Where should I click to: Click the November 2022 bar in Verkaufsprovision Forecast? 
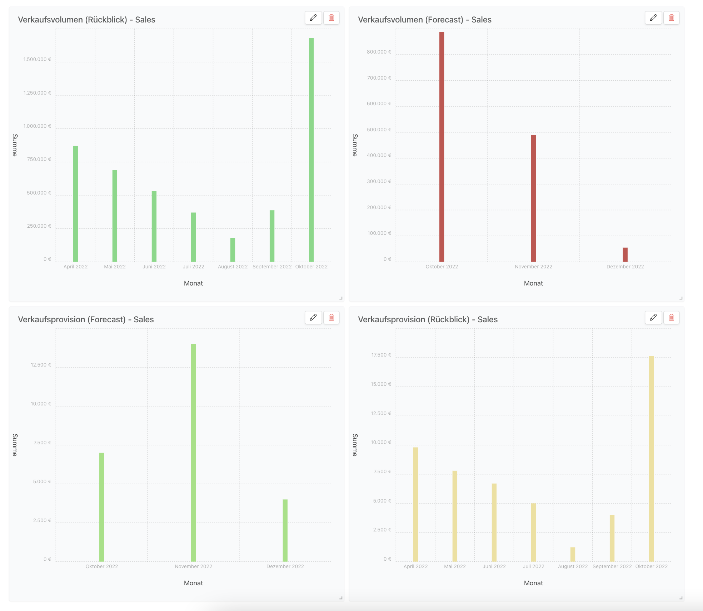click(x=193, y=453)
